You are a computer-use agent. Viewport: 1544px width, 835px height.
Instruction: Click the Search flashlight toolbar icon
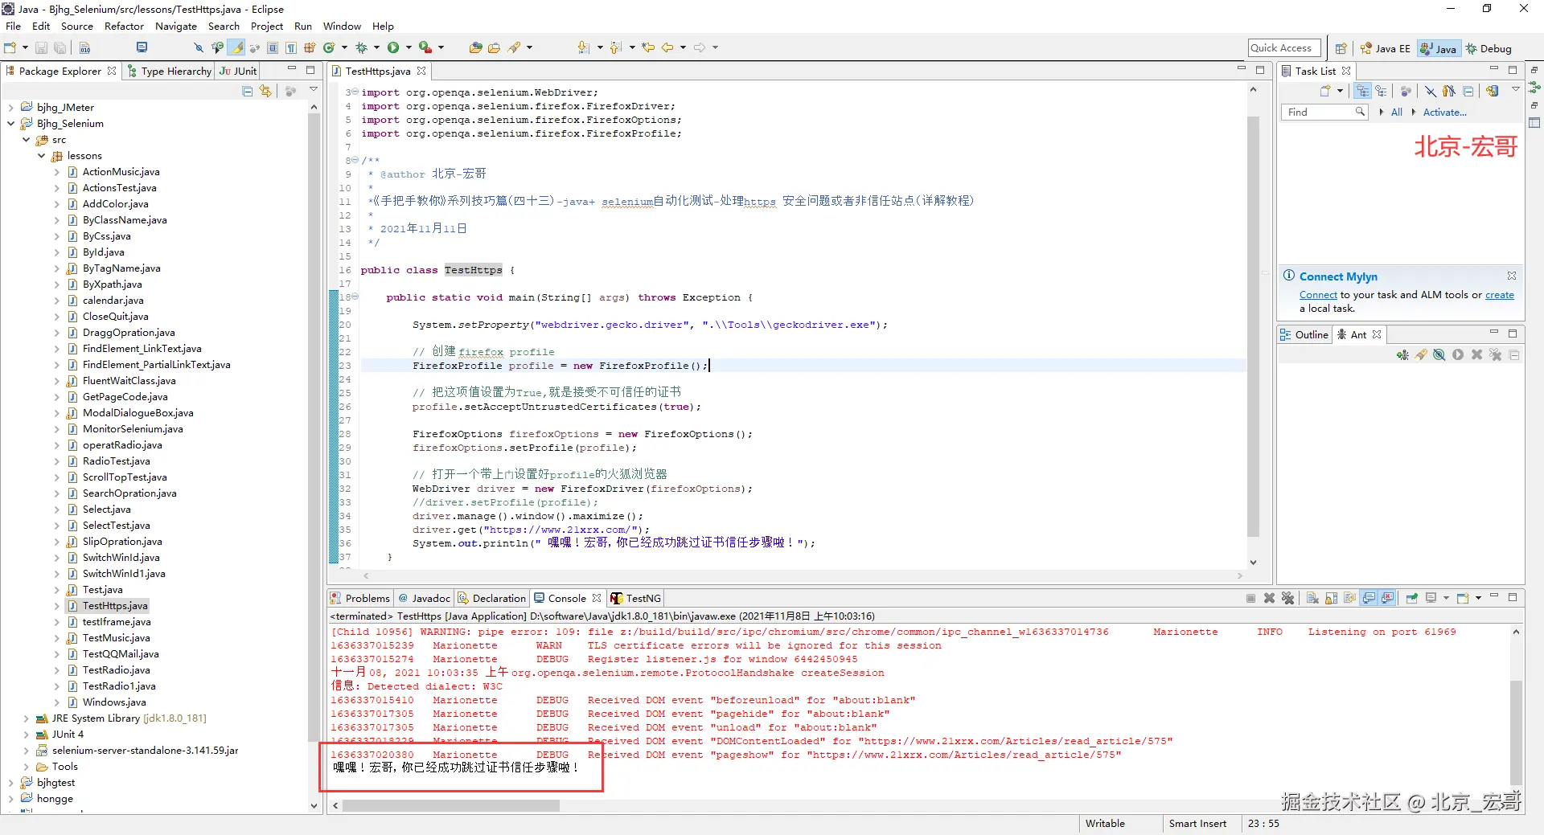(x=515, y=48)
